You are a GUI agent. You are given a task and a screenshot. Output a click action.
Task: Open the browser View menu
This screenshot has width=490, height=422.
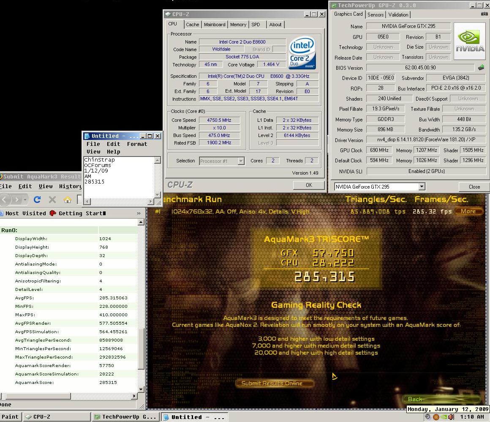coord(46,186)
